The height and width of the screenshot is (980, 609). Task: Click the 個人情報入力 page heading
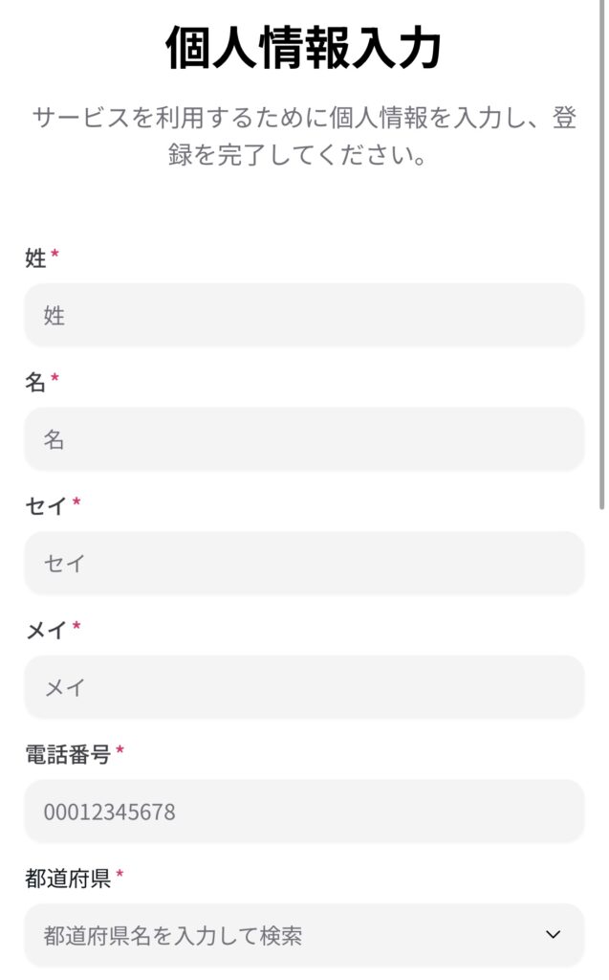click(x=304, y=48)
